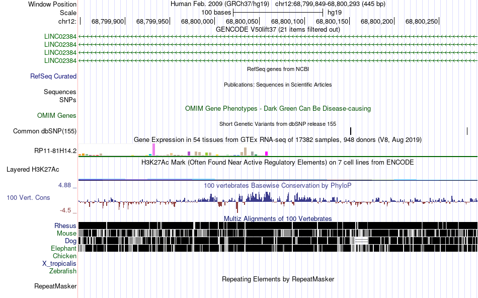Viewport: 478px width, 298px height.
Task: Click the RefSeq genes from NCBI title
Action: click(x=278, y=69)
